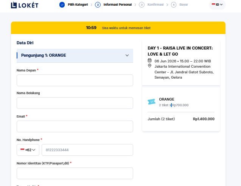Click the calendar icon beside event date

point(149,60)
